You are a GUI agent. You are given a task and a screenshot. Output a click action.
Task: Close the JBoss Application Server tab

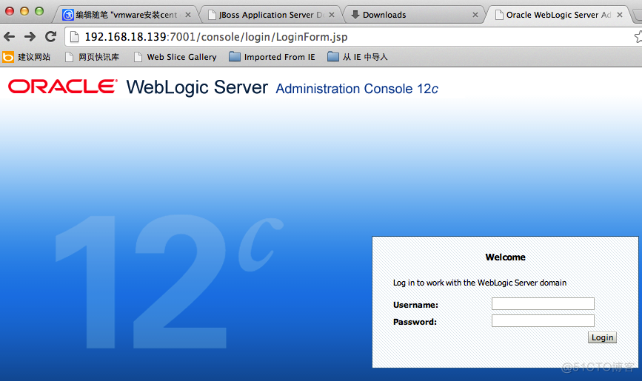(x=332, y=15)
